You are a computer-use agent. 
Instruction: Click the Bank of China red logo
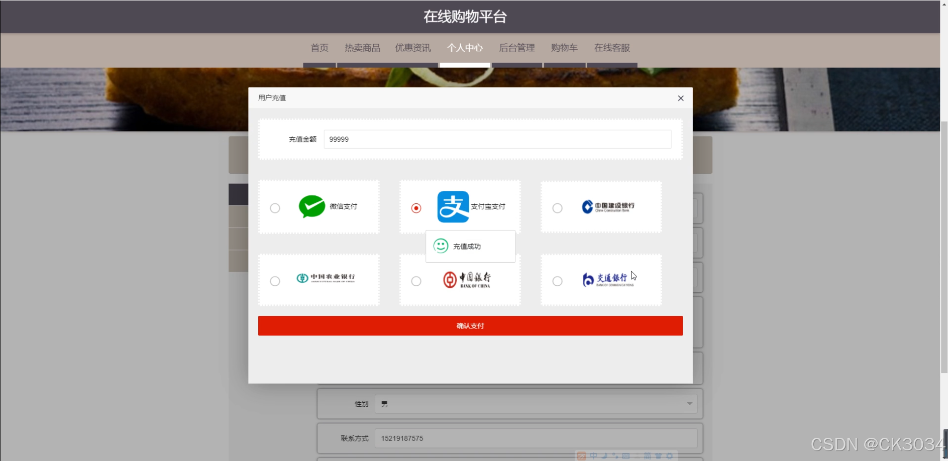[467, 279]
